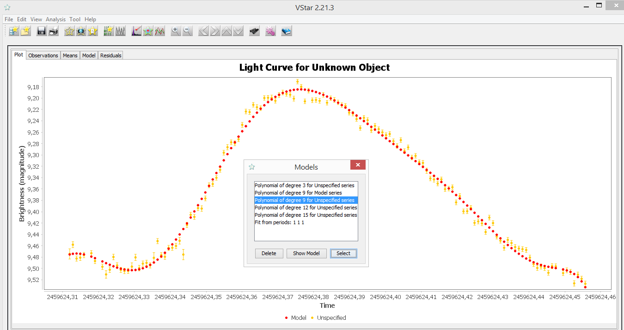Click the red-green sine curves icon
Viewport: 624px width, 330px height.
(159, 31)
